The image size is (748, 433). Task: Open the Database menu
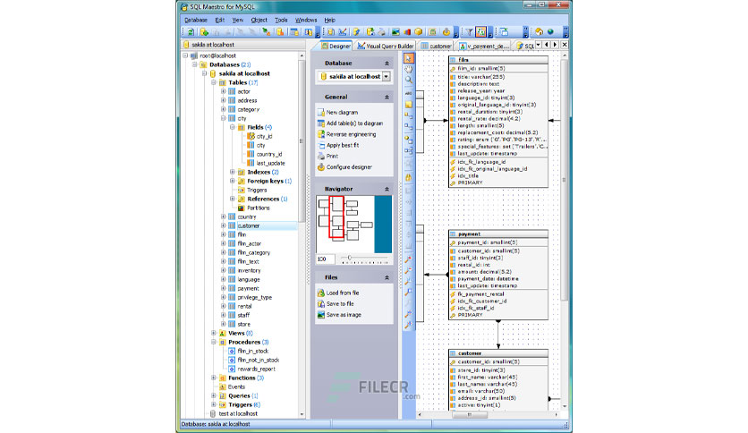point(196,20)
